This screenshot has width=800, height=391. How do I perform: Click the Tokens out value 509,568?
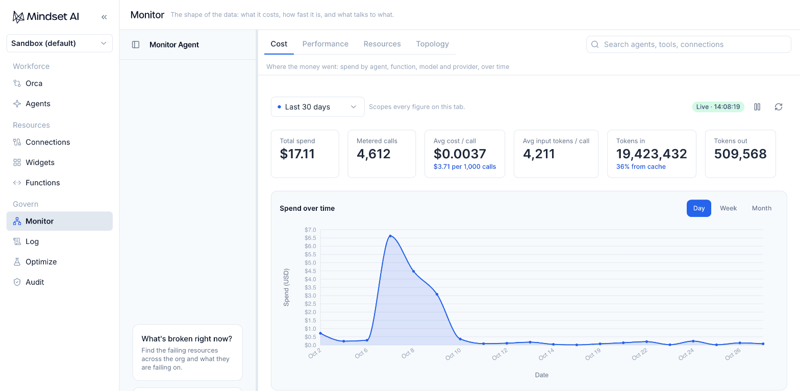point(740,154)
